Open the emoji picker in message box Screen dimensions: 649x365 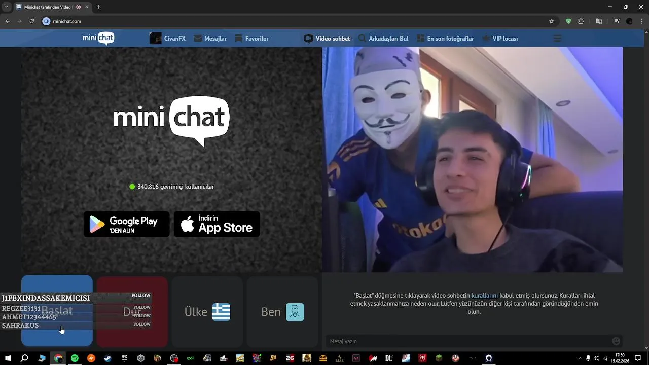(x=616, y=341)
